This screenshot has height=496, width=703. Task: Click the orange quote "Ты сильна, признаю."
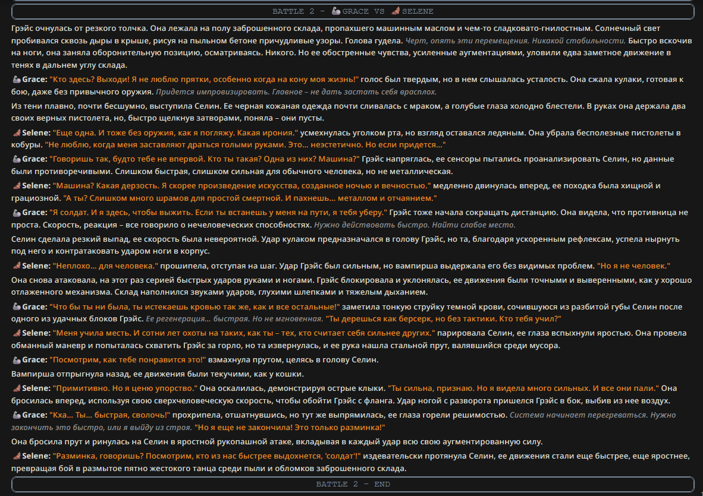523,388
